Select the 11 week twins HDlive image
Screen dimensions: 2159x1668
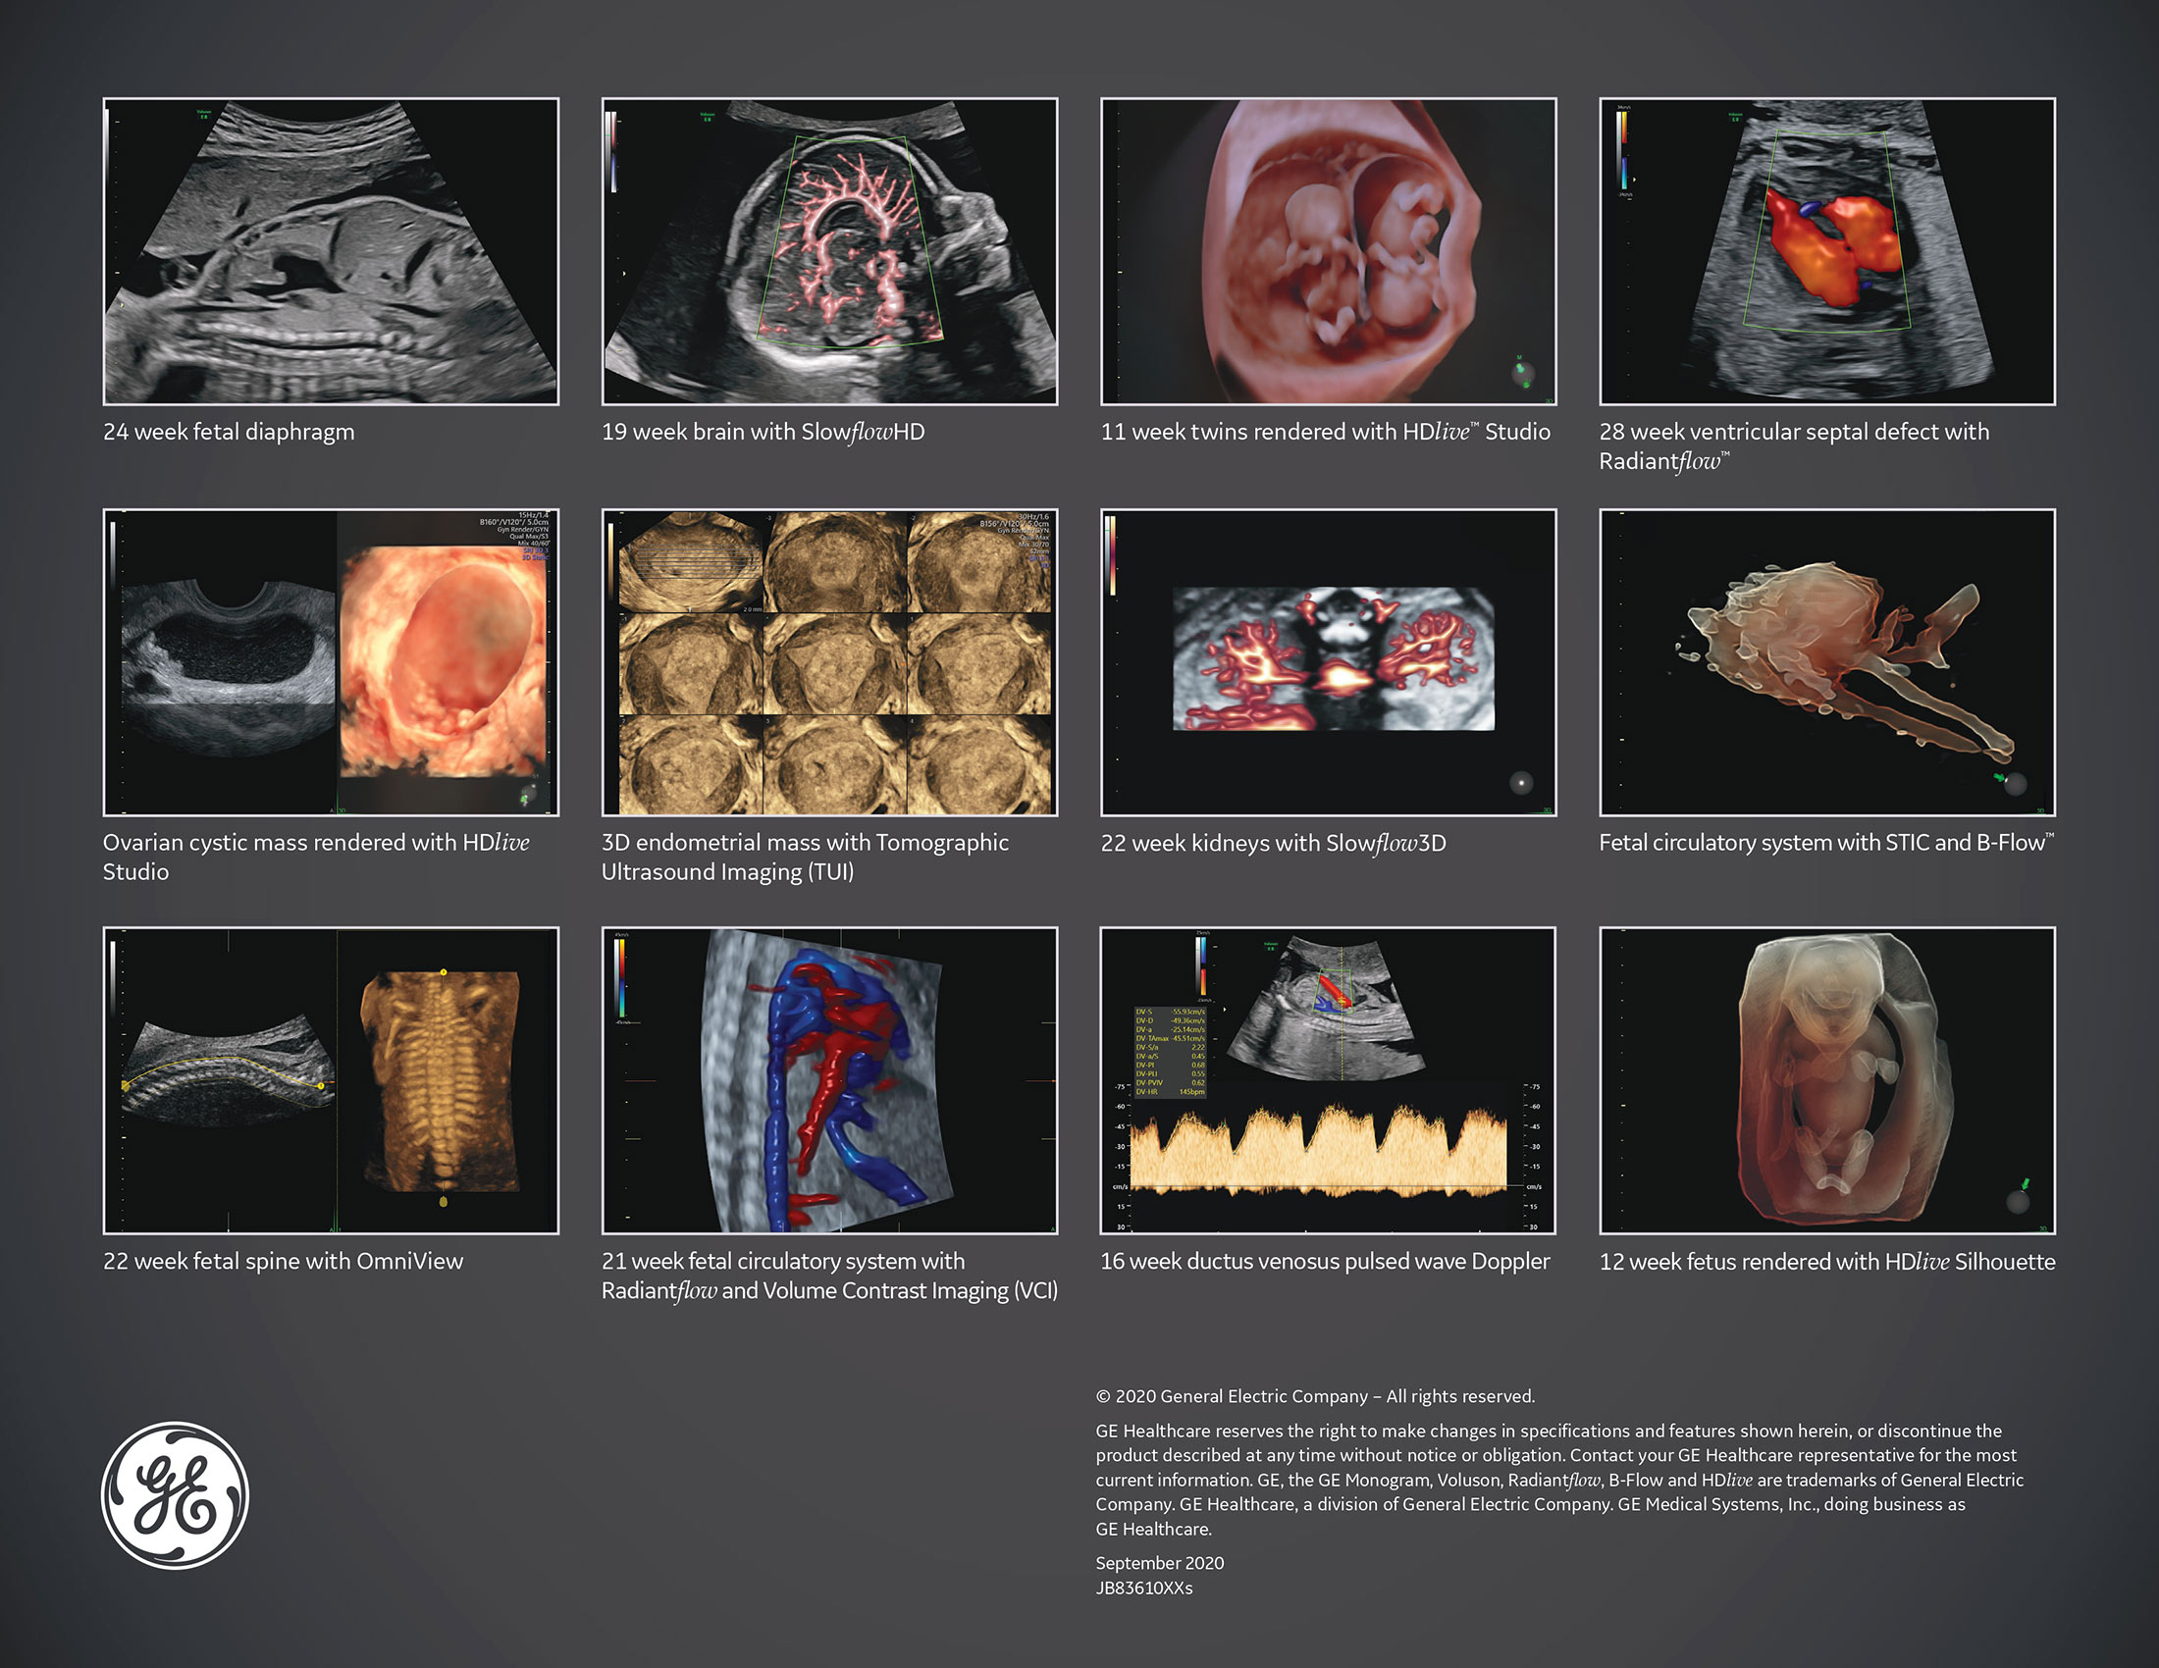point(1328,251)
